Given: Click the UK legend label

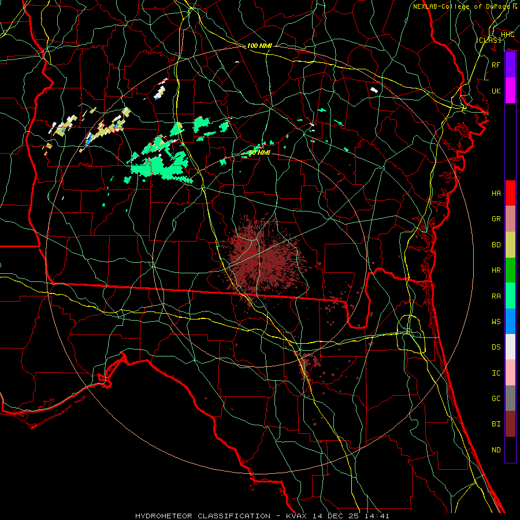Looking at the screenshot, I should 496,91.
